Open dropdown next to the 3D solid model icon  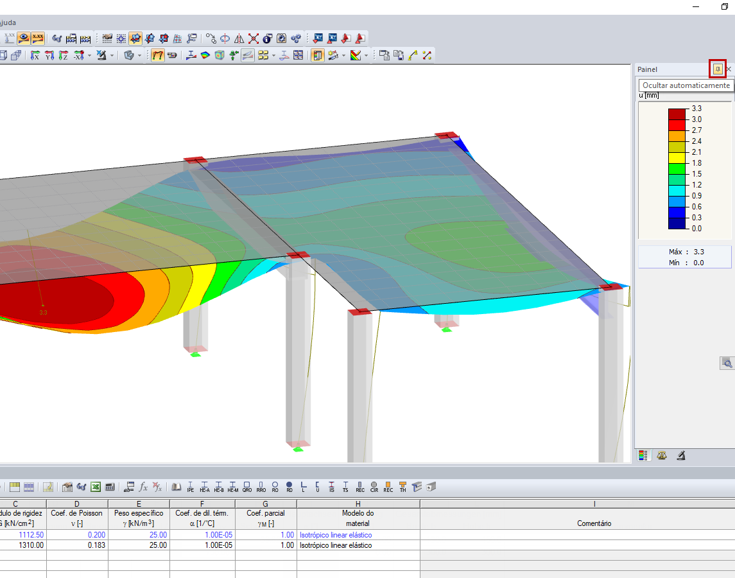tap(139, 55)
